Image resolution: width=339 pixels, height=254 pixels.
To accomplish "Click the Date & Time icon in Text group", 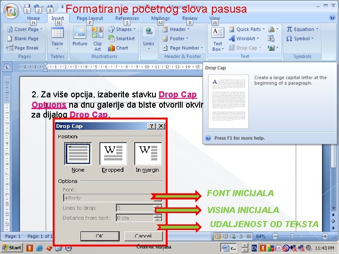I will 271,39.
